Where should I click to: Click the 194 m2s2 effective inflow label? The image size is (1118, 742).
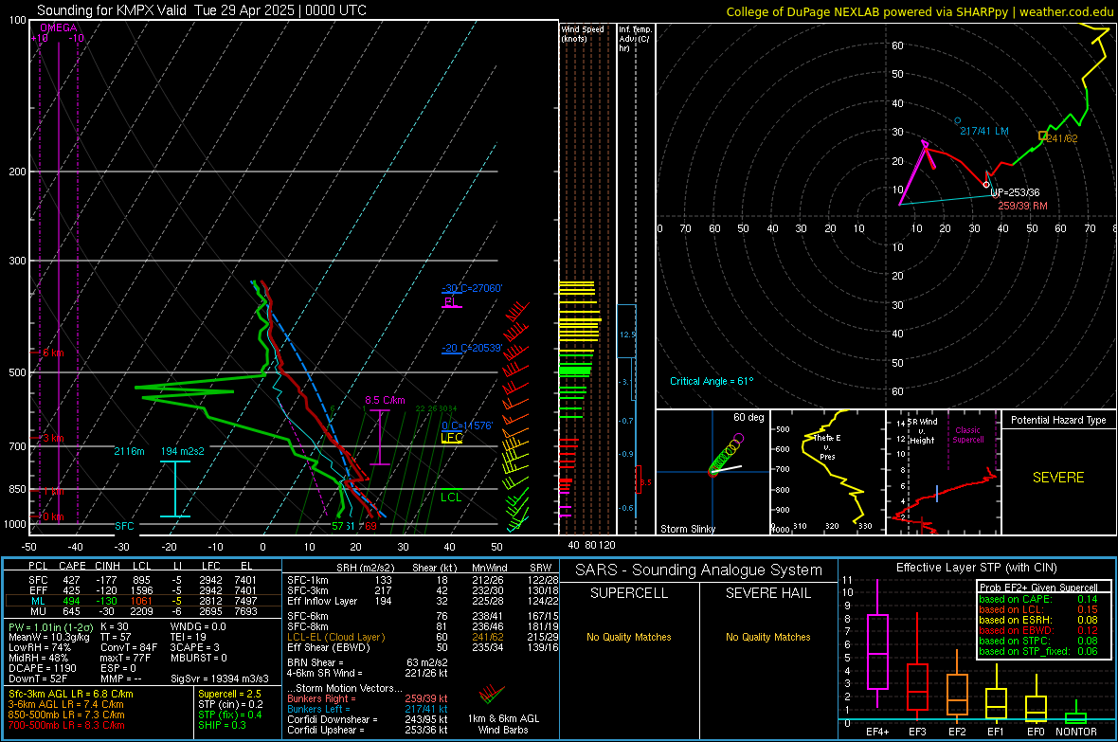tap(183, 452)
